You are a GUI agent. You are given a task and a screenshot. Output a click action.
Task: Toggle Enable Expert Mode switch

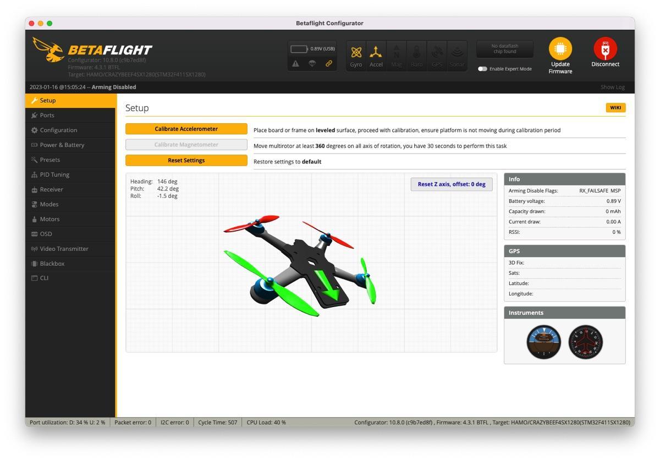tap(482, 69)
